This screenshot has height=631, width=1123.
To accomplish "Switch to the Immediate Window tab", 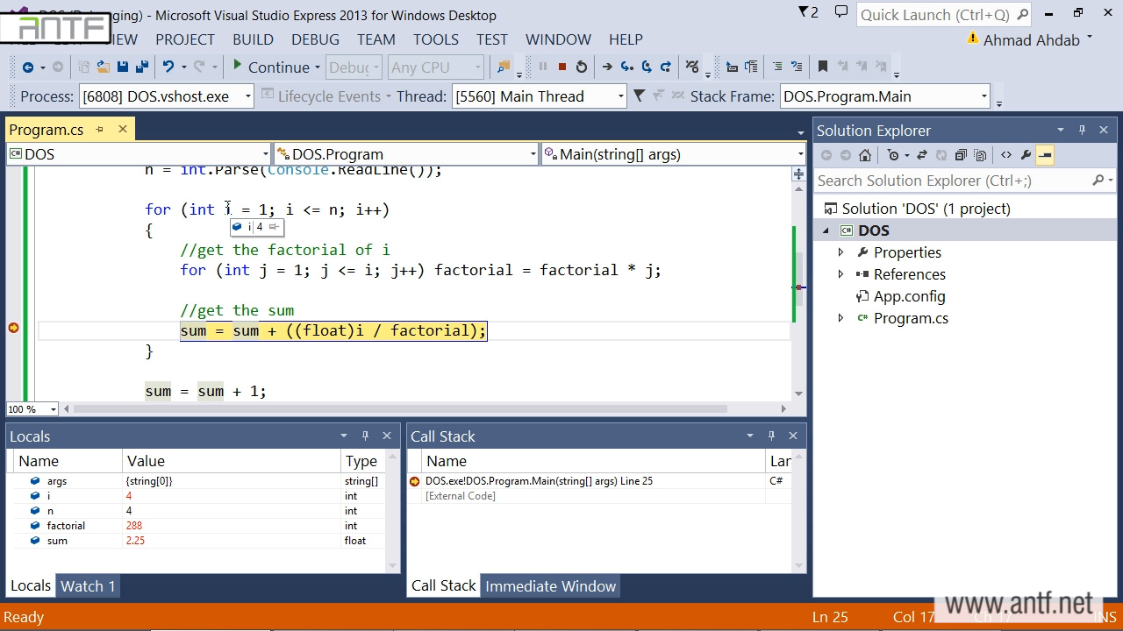I will click(550, 586).
